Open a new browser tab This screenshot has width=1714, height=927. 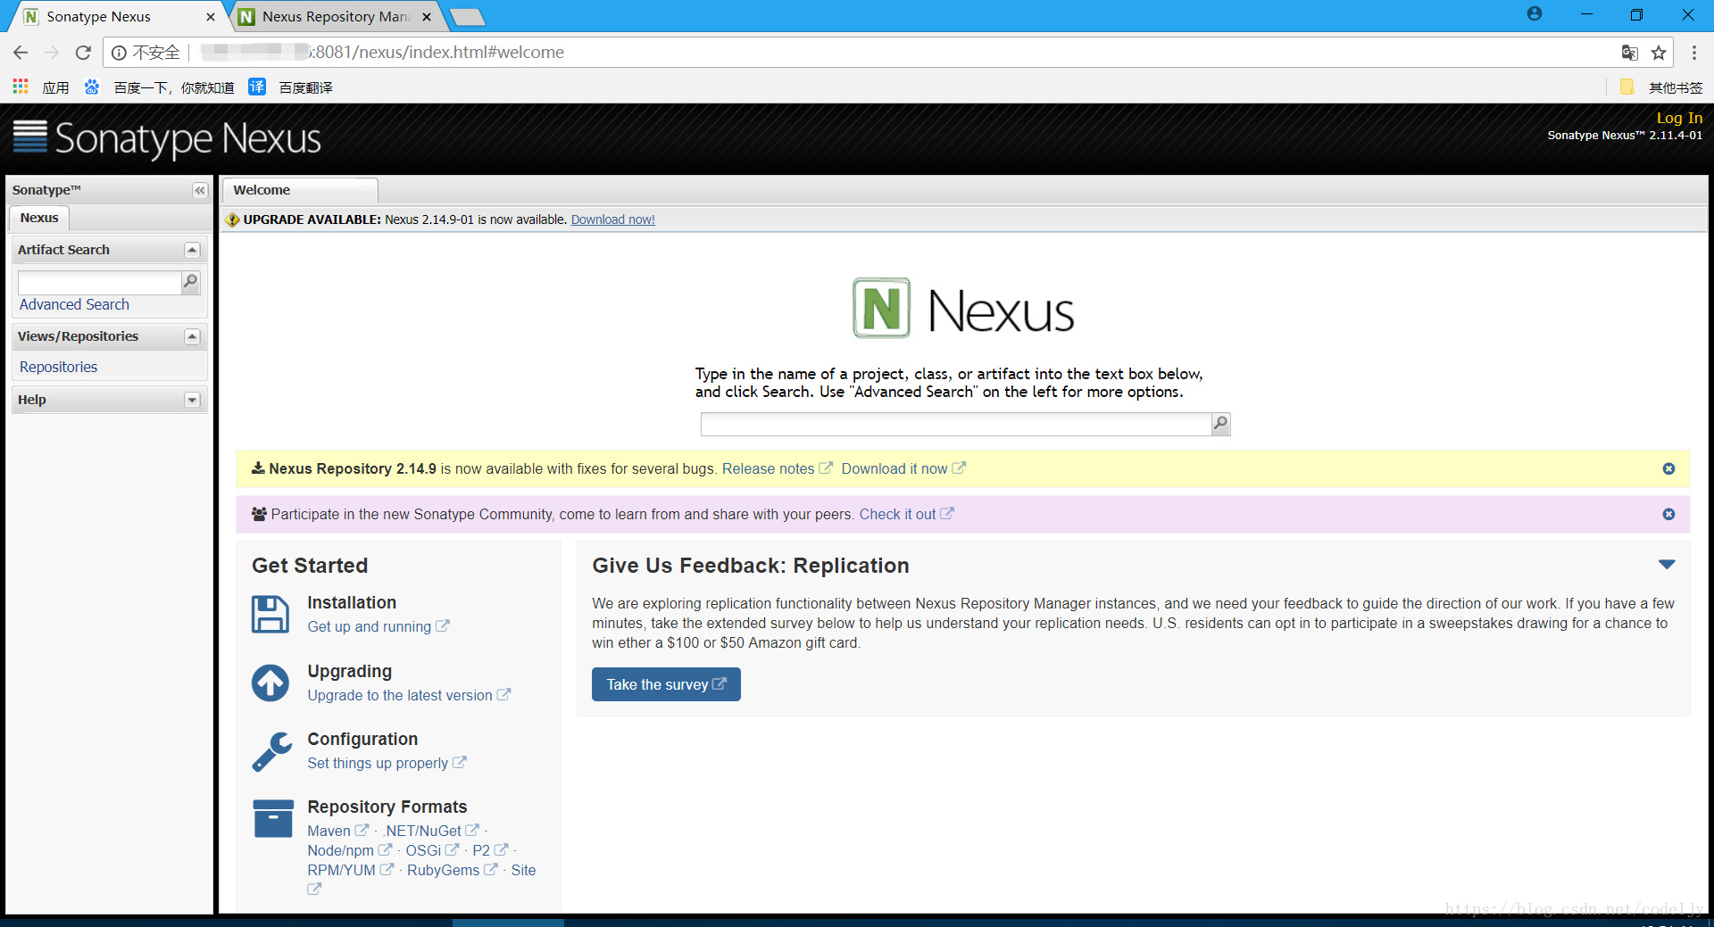467,16
